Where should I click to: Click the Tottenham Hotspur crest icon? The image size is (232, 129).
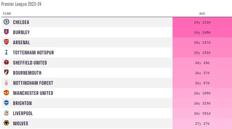pyautogui.click(x=6, y=52)
